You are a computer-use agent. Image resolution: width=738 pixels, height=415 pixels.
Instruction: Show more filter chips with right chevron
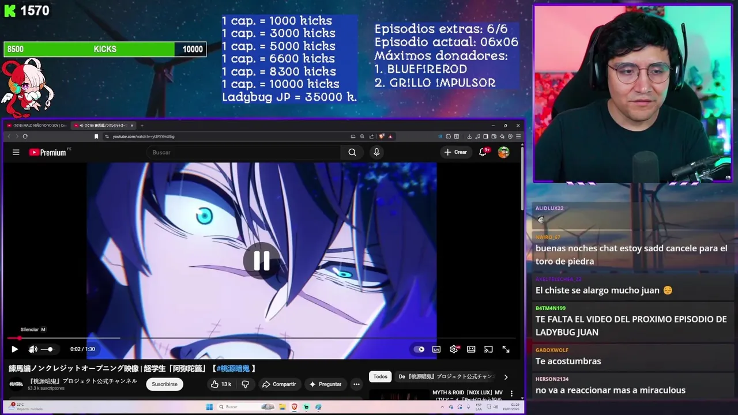click(x=506, y=377)
